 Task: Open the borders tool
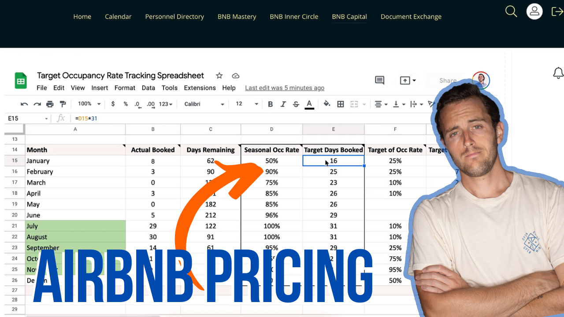pyautogui.click(x=340, y=103)
